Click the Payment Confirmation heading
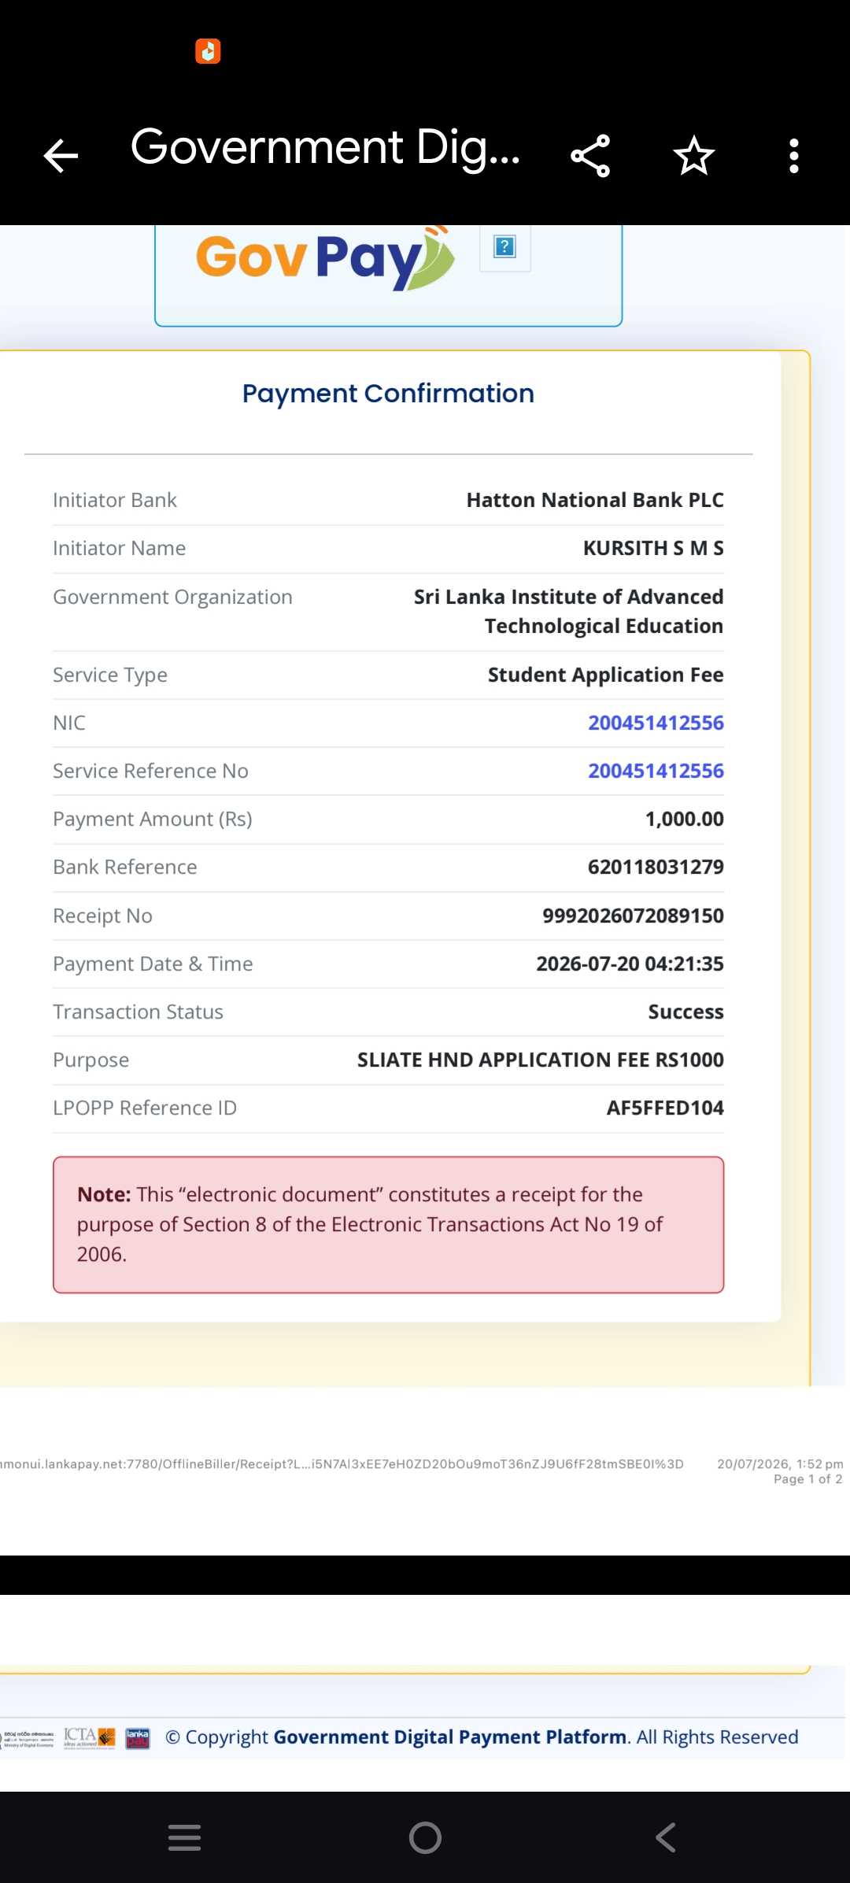Viewport: 850px width, 1883px height. pos(388,393)
